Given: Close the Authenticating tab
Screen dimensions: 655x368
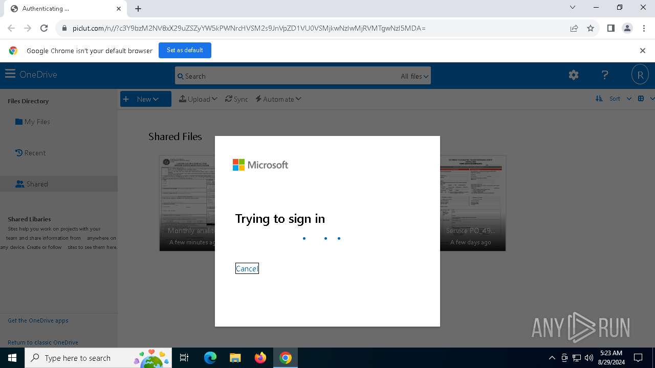Looking at the screenshot, I should click(x=119, y=9).
